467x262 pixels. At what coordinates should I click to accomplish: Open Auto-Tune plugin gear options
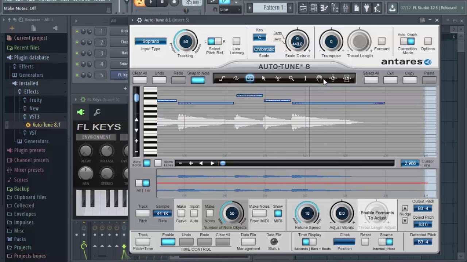pos(139,20)
